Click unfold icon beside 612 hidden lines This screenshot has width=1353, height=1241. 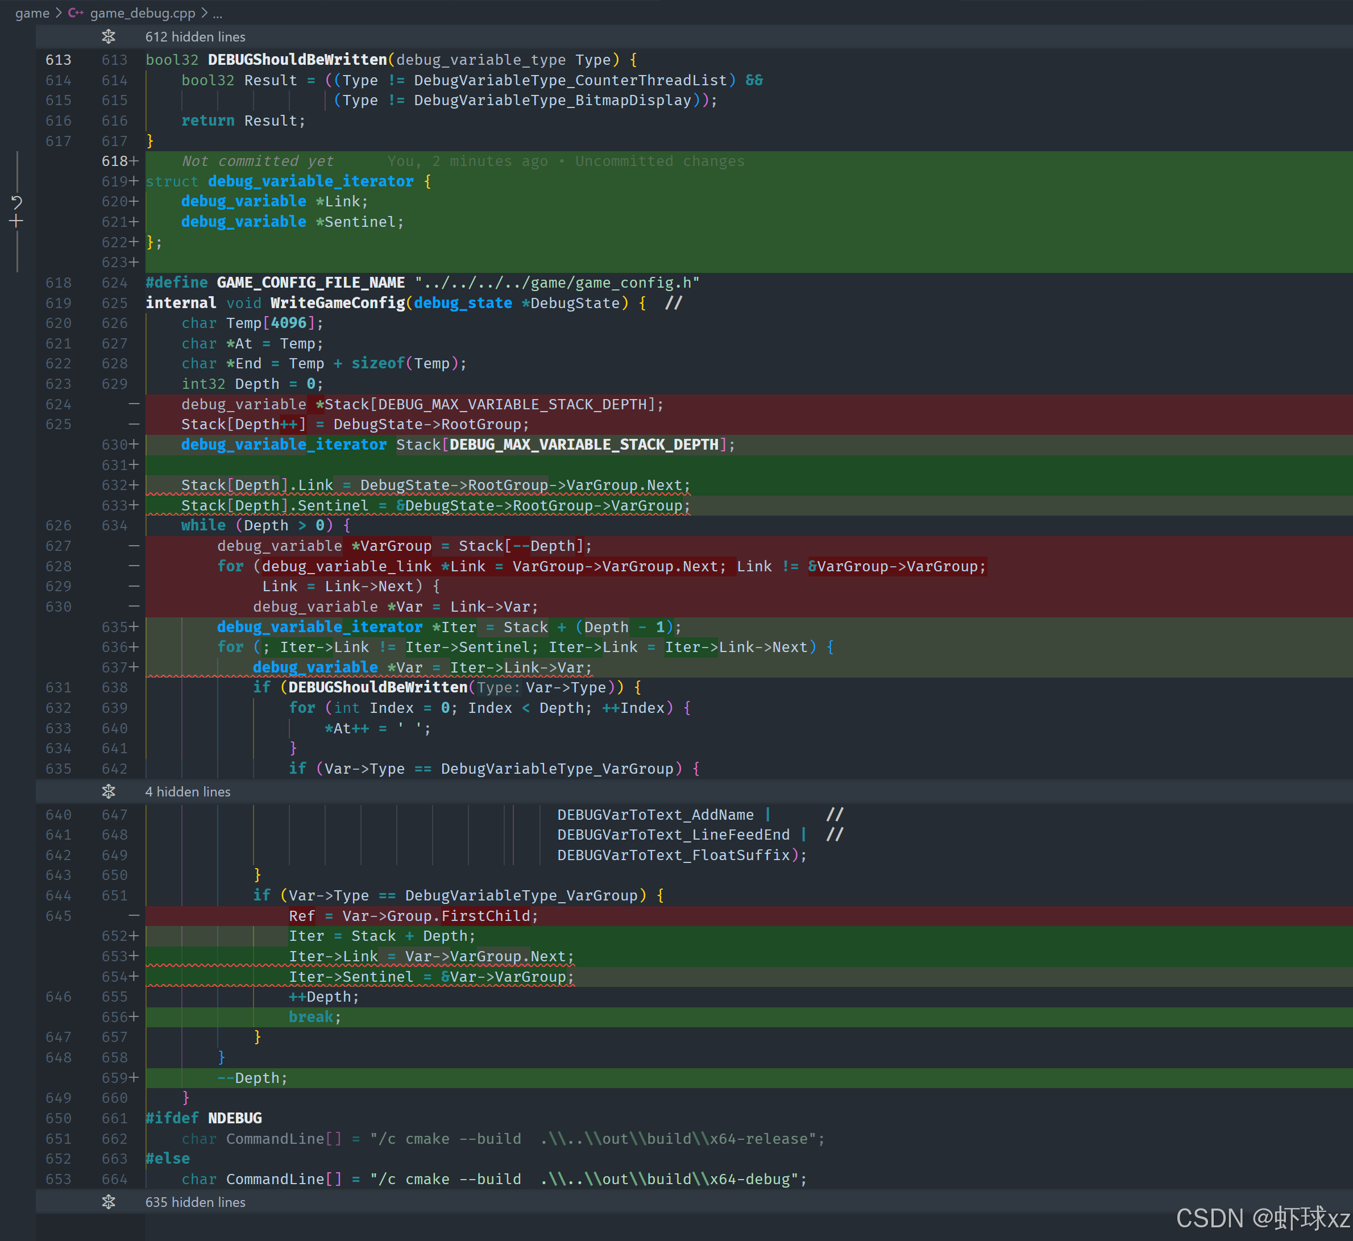(x=108, y=37)
